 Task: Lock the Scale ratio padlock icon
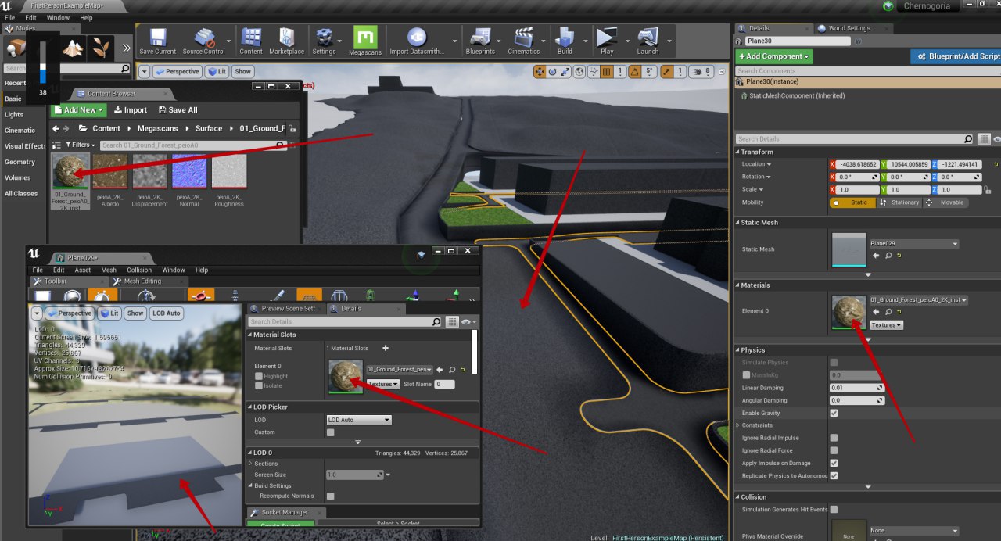click(x=988, y=189)
